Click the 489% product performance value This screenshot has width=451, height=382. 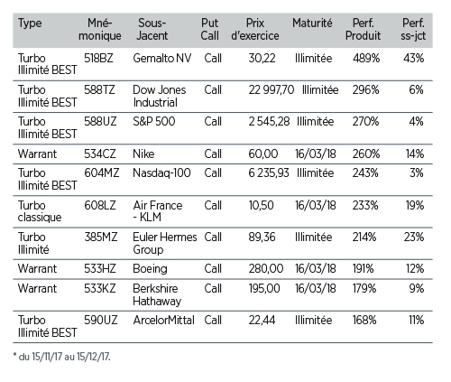tap(366, 58)
